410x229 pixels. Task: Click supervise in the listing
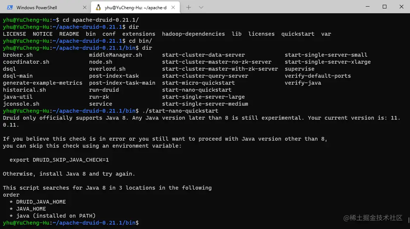(299, 69)
